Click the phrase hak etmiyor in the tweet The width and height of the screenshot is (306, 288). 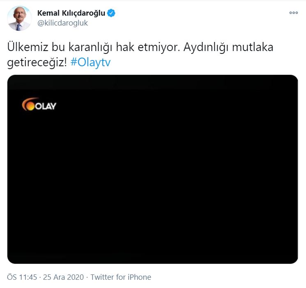click(148, 47)
